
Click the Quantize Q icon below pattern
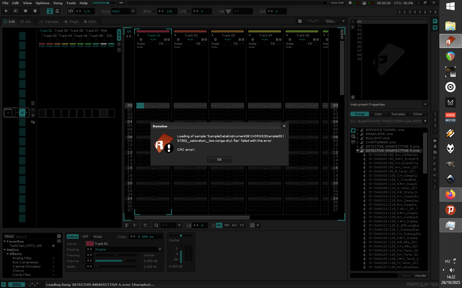tap(156, 225)
